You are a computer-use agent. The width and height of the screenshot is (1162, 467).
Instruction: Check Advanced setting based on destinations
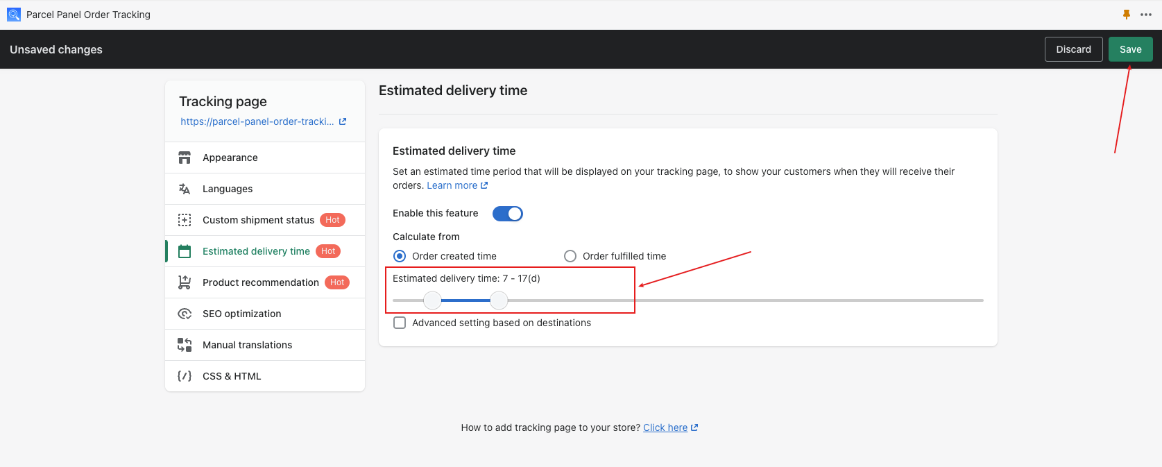[x=400, y=323]
